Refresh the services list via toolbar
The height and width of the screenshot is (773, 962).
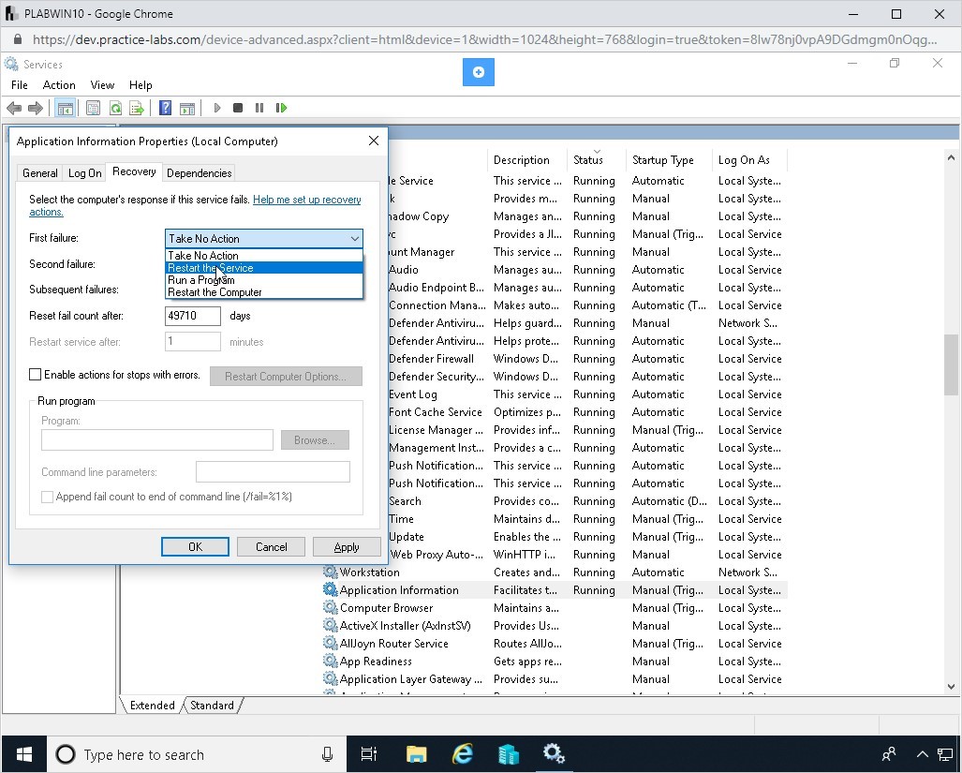pos(115,108)
